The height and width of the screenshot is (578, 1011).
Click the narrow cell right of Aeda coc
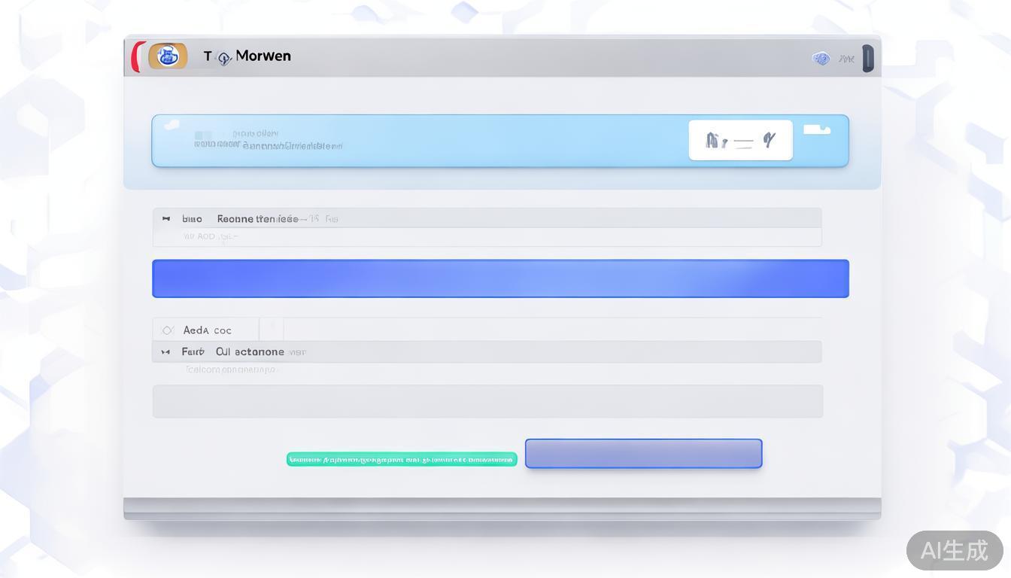272,330
